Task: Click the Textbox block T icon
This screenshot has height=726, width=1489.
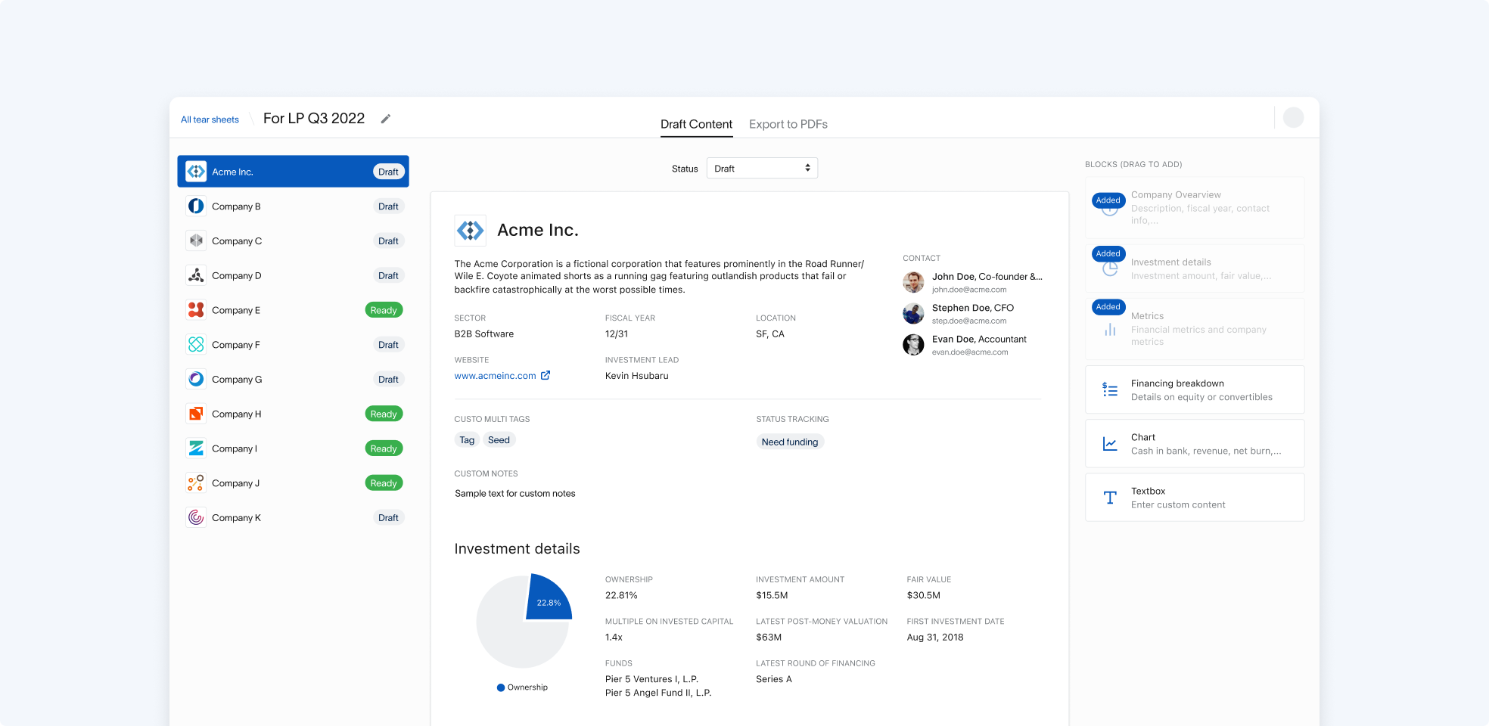Action: point(1110,498)
